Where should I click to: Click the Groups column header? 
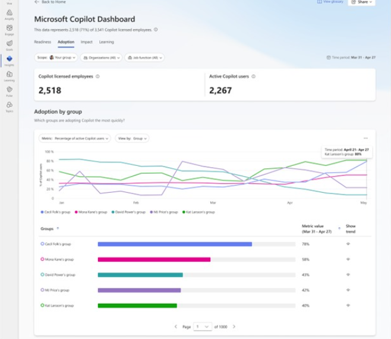point(47,228)
